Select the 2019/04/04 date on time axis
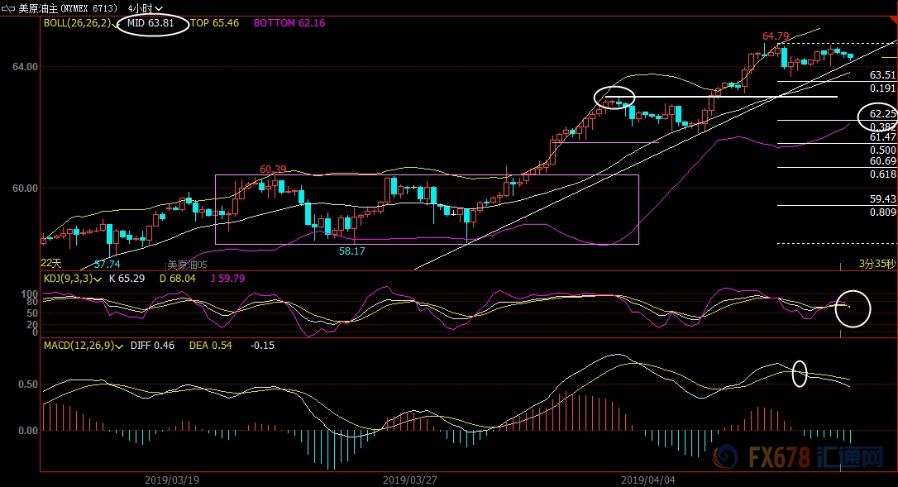The image size is (898, 487). tap(648, 480)
